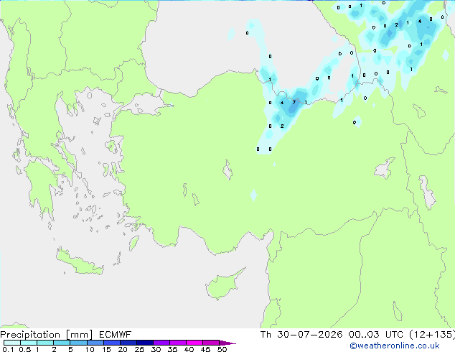Click the legend label '10'

90,349
